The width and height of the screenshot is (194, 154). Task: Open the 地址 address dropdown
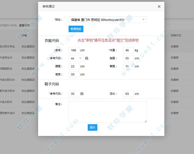tap(108, 20)
